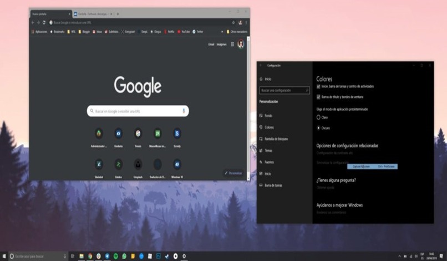Image resolution: width=447 pixels, height=261 pixels.
Task: Click the Personalizar button on new tab page
Action: coord(233,173)
